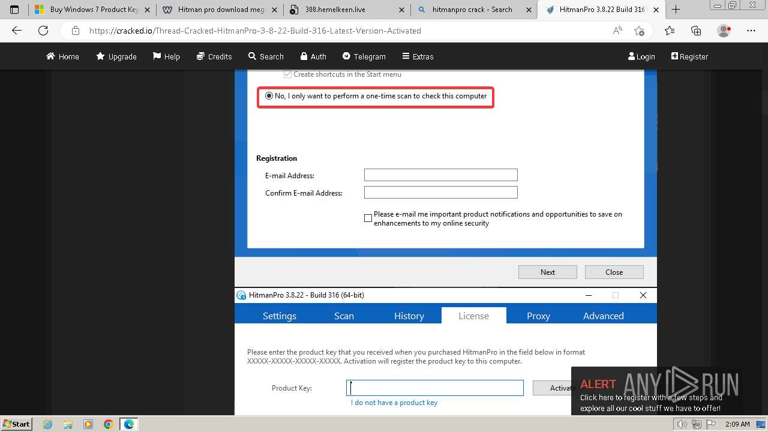Open the HitmanPro Settings tab
Screen dimensions: 768x432
(280, 316)
